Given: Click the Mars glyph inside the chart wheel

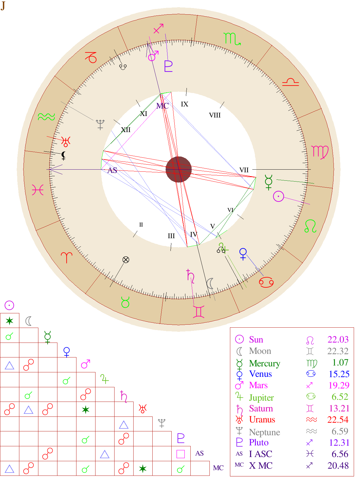Looking at the screenshot, I should click(x=153, y=56).
